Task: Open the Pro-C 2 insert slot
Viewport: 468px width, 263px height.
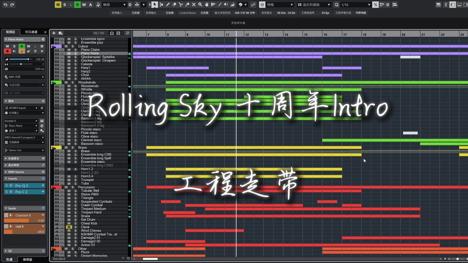Action: (22, 192)
